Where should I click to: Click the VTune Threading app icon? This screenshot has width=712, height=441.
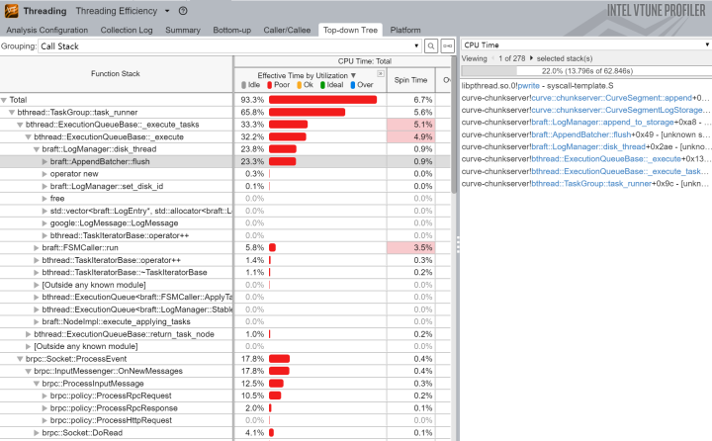pyautogui.click(x=11, y=11)
